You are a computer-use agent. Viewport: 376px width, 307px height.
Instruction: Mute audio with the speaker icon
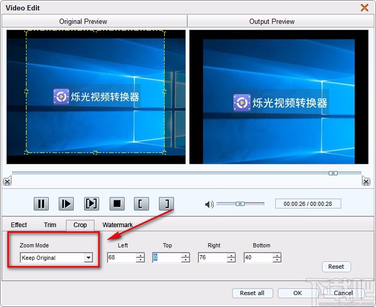[209, 204]
